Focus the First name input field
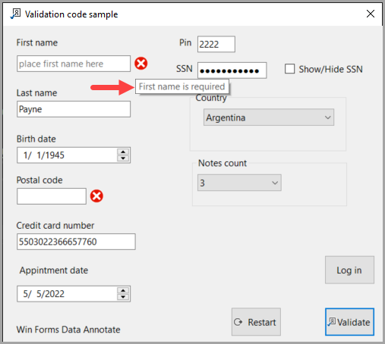This screenshot has width=385, height=344. (74, 64)
